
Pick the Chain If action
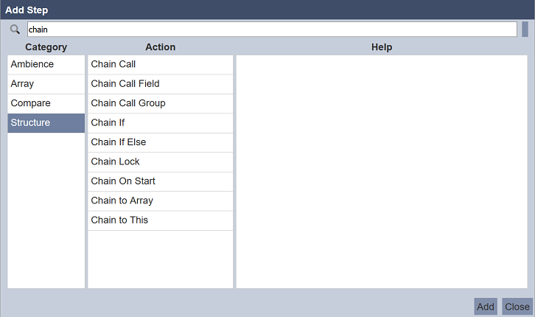pyautogui.click(x=160, y=122)
